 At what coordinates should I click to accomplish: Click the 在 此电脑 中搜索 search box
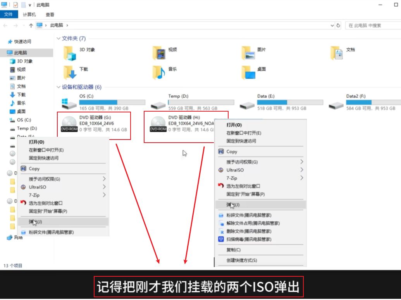point(372,26)
